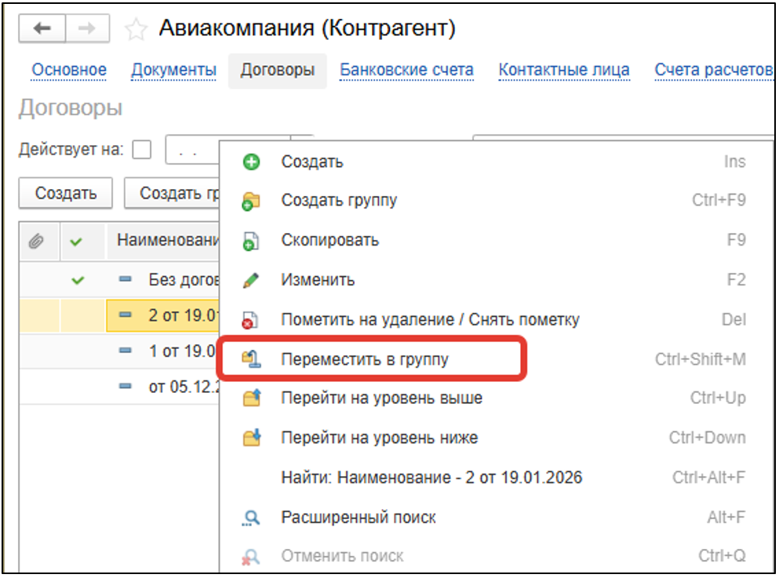Open the Контактные лица tab
The width and height of the screenshot is (779, 578).
563,70
